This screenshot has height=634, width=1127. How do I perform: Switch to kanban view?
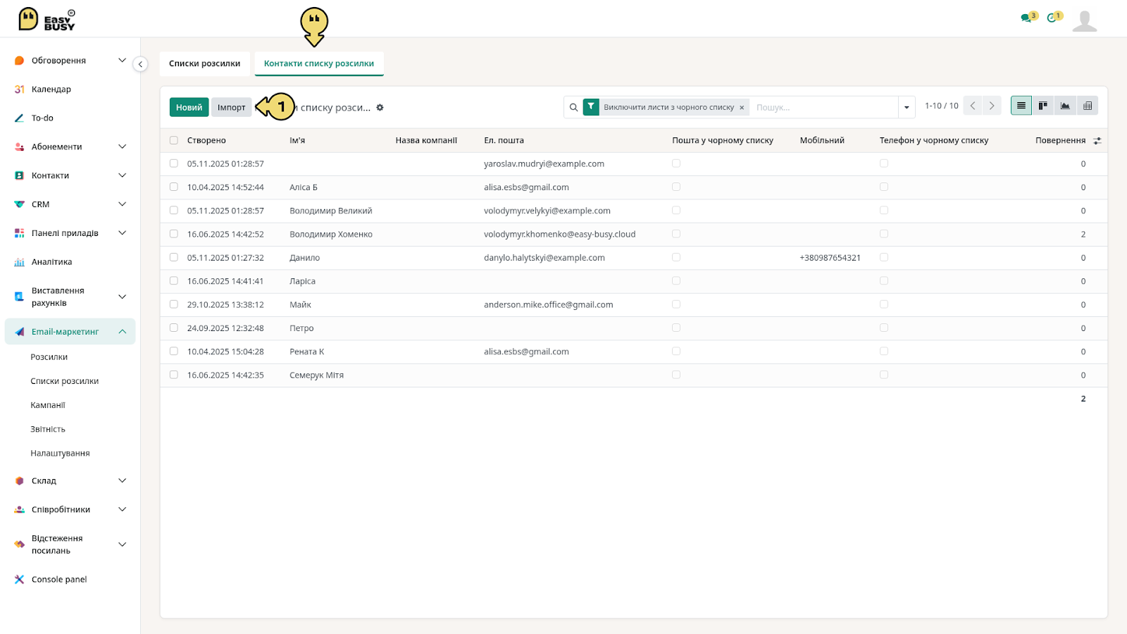point(1043,106)
